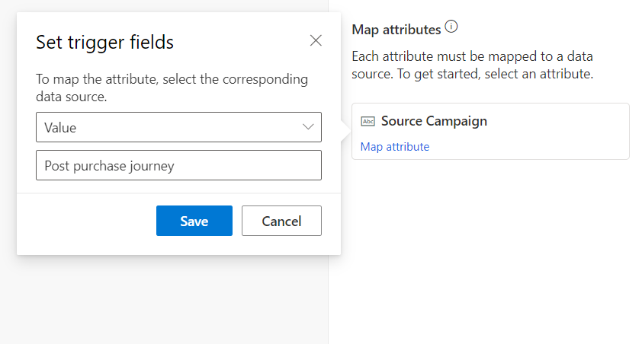Click the Abc text-type icon for Source Campaign
The width and height of the screenshot is (642, 344).
(368, 122)
